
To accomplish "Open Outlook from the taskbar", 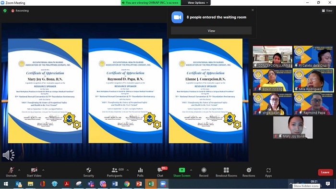I will coord(19,184).
